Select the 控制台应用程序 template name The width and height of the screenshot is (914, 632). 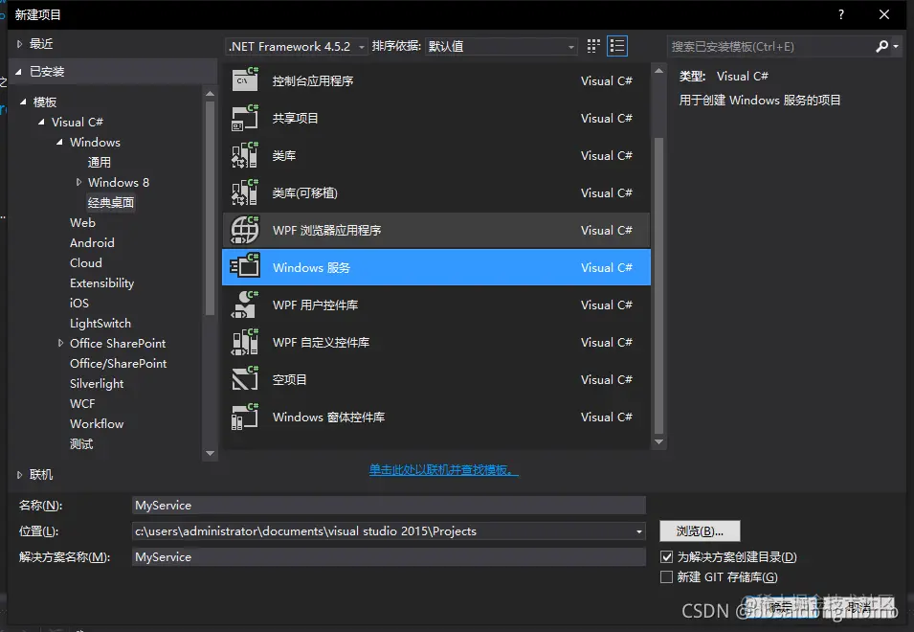coord(313,81)
